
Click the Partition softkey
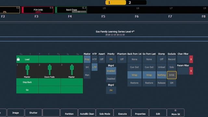coord(69,113)
